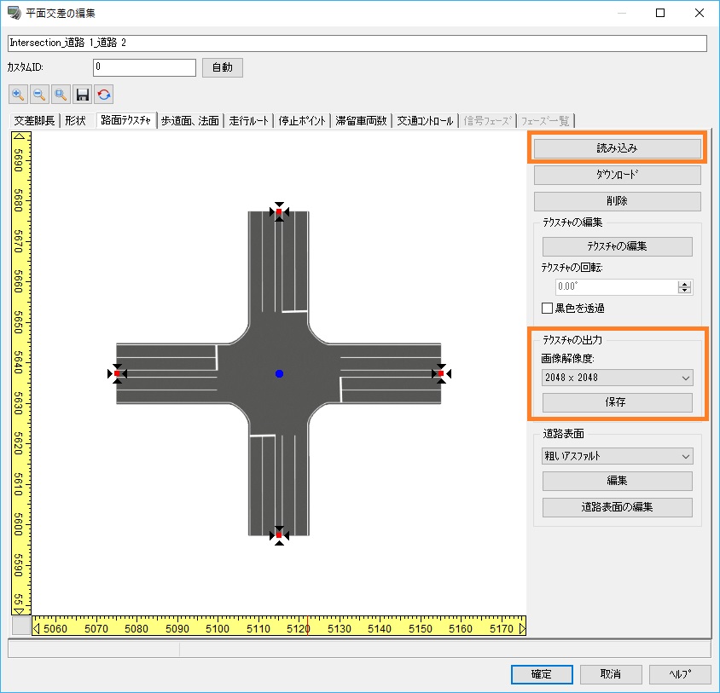Click the red and blue refresh icon
This screenshot has height=693, width=720.
104,95
